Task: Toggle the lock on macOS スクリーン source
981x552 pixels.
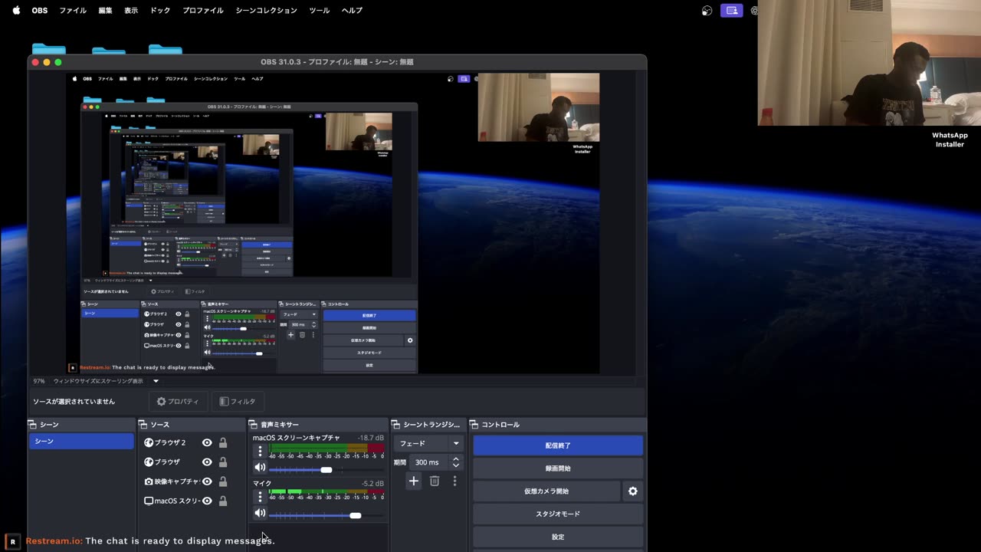Action: (x=223, y=501)
